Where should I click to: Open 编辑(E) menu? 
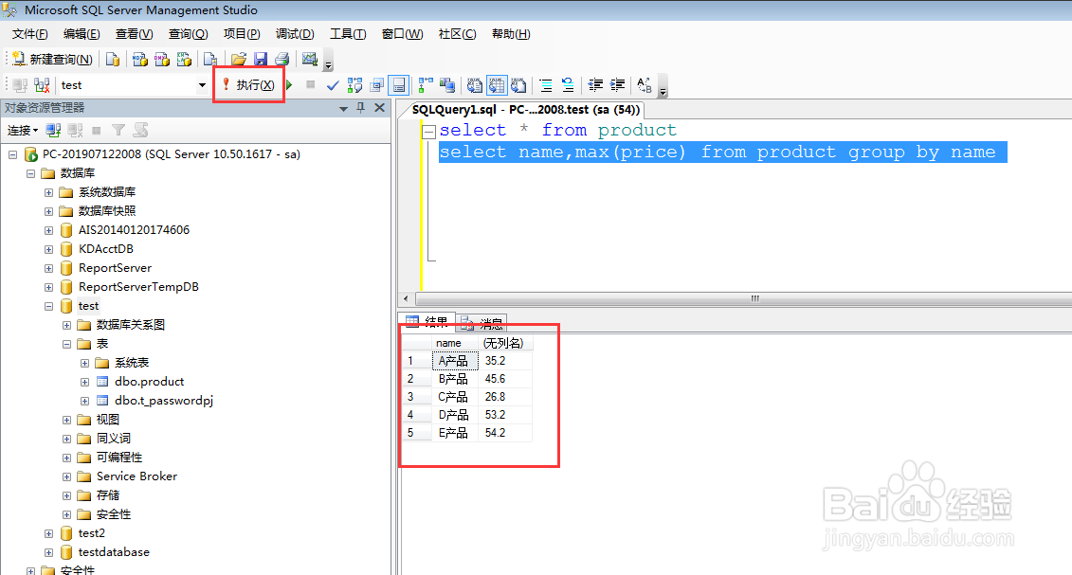pos(82,34)
